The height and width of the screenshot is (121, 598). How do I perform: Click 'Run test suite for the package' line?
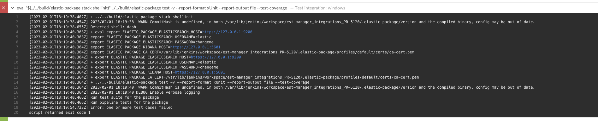pyautogui.click(x=125, y=97)
